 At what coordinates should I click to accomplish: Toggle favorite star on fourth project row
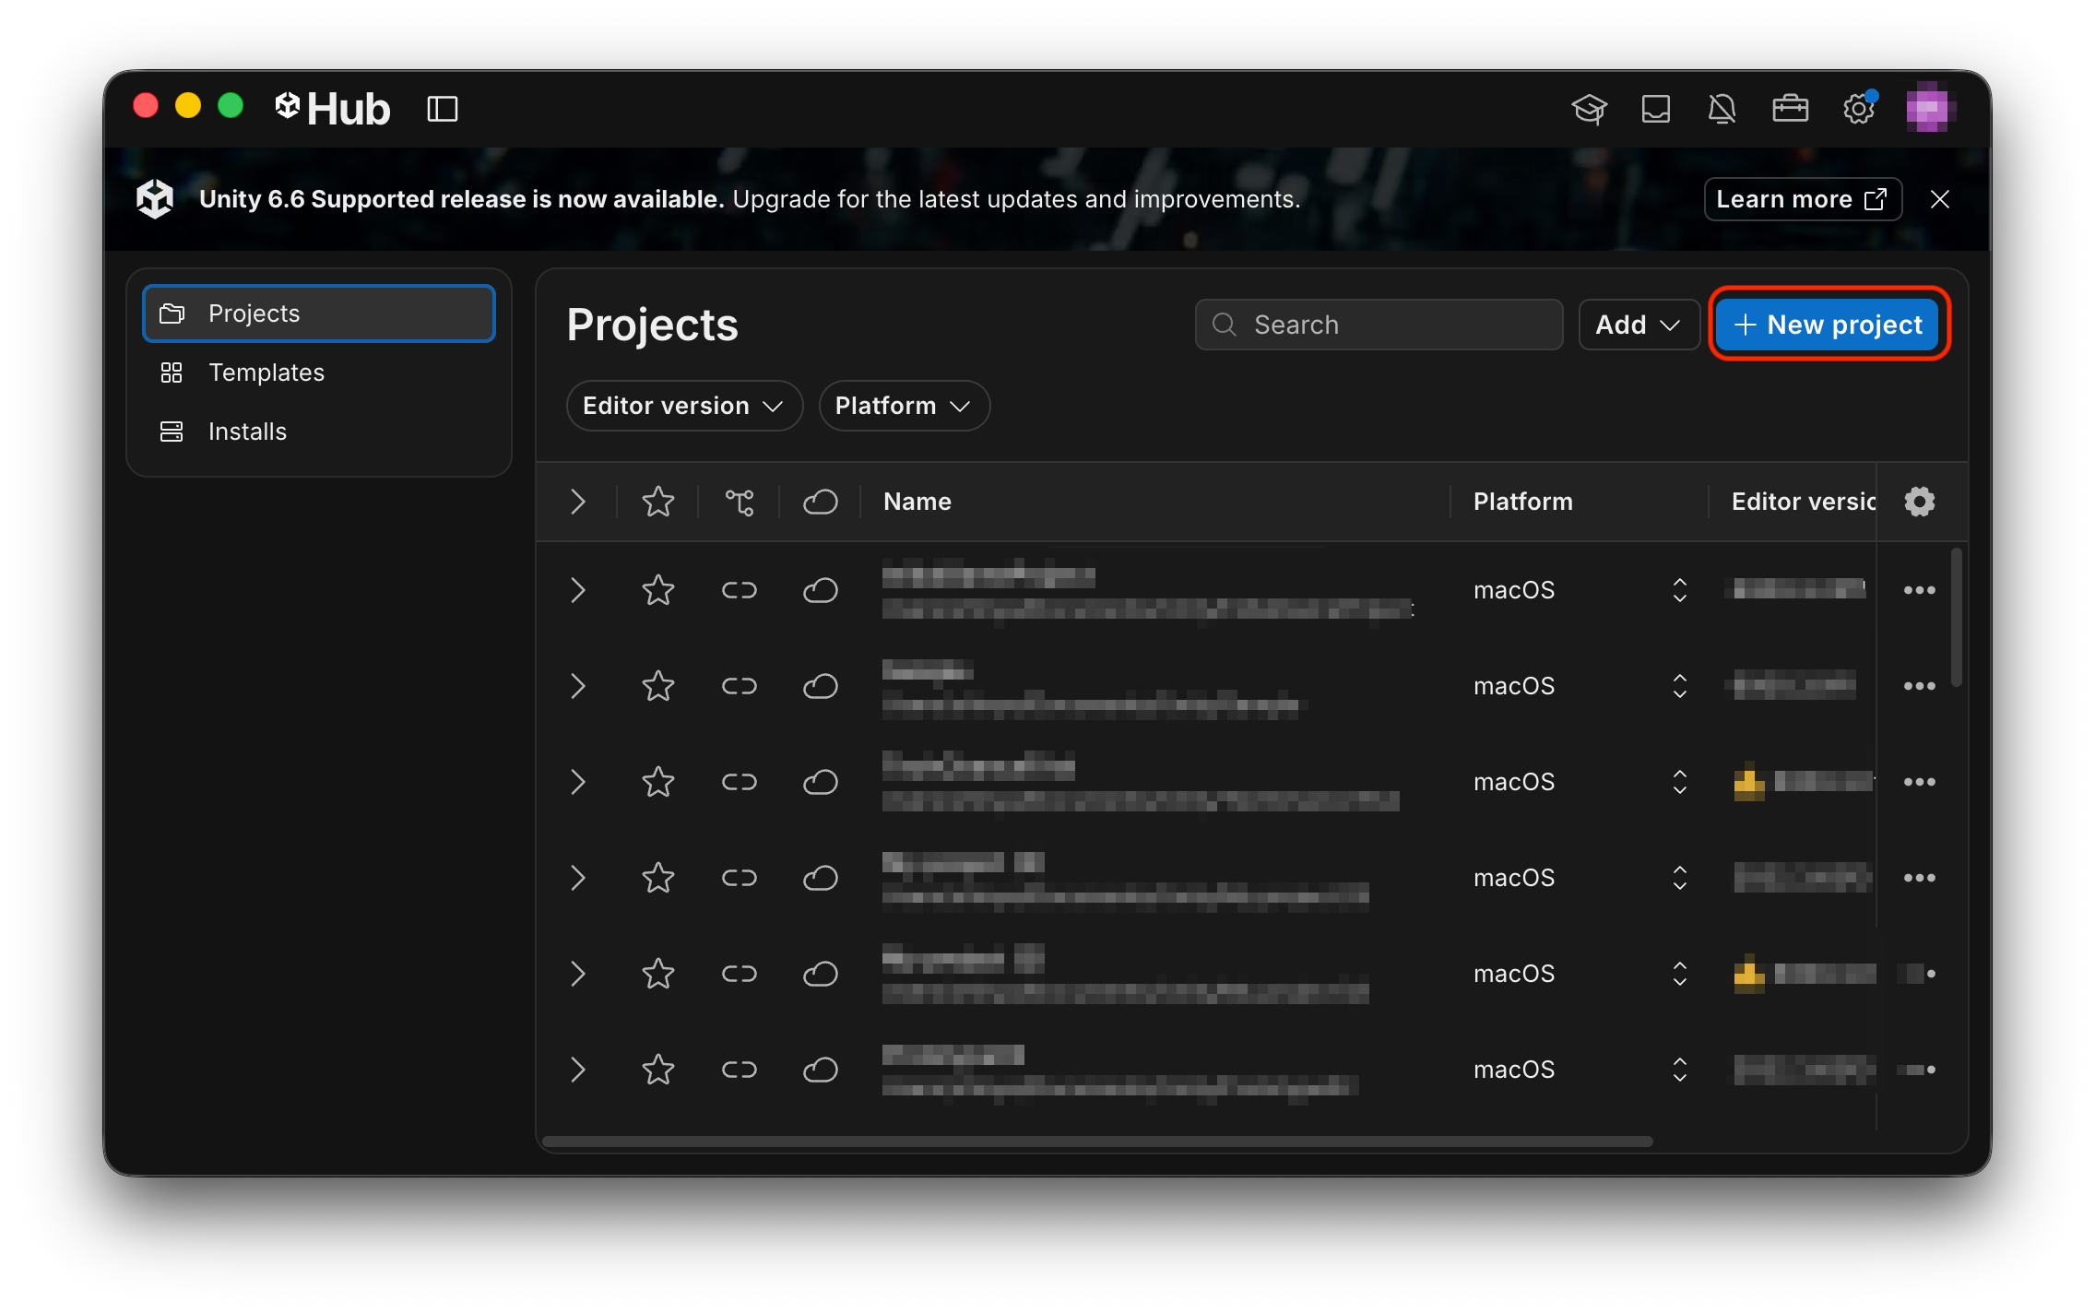[658, 878]
